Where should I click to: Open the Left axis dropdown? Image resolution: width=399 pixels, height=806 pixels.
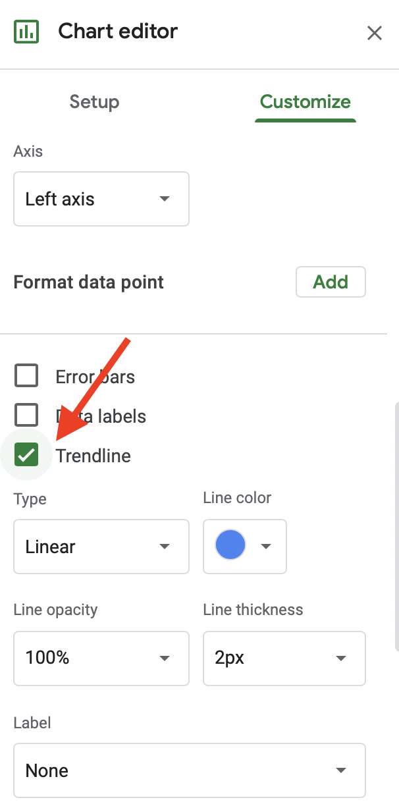[x=101, y=199]
